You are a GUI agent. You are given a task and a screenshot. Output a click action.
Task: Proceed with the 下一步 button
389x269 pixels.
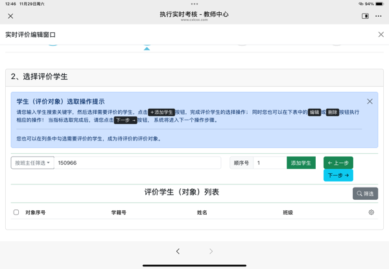pos(338,175)
